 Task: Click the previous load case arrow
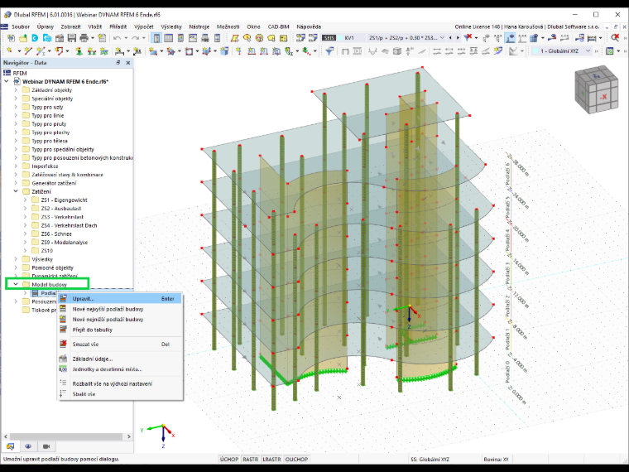point(450,38)
